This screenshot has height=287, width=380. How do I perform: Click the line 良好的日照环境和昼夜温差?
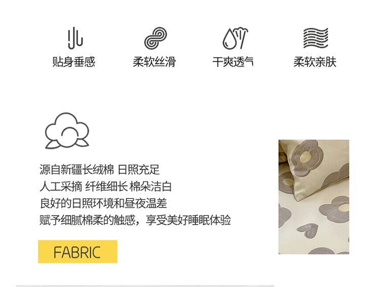(103, 203)
